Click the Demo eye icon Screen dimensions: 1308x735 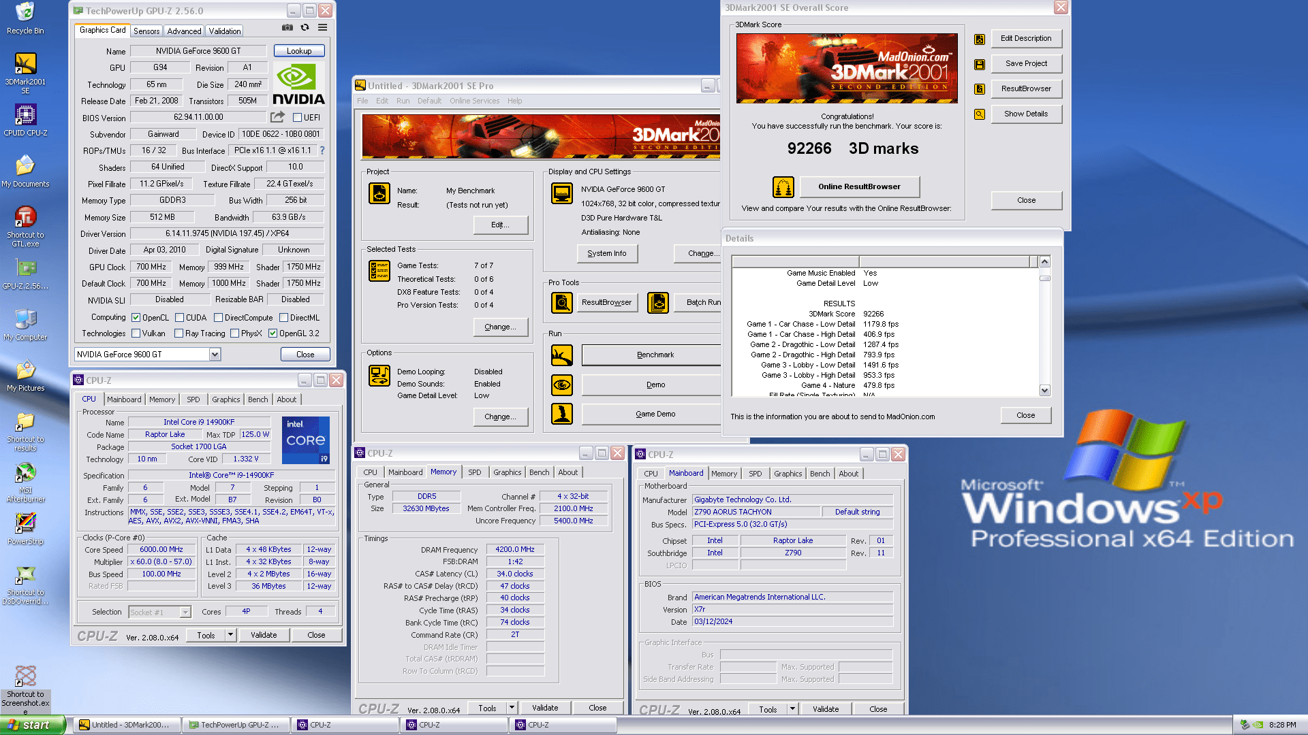pos(562,385)
